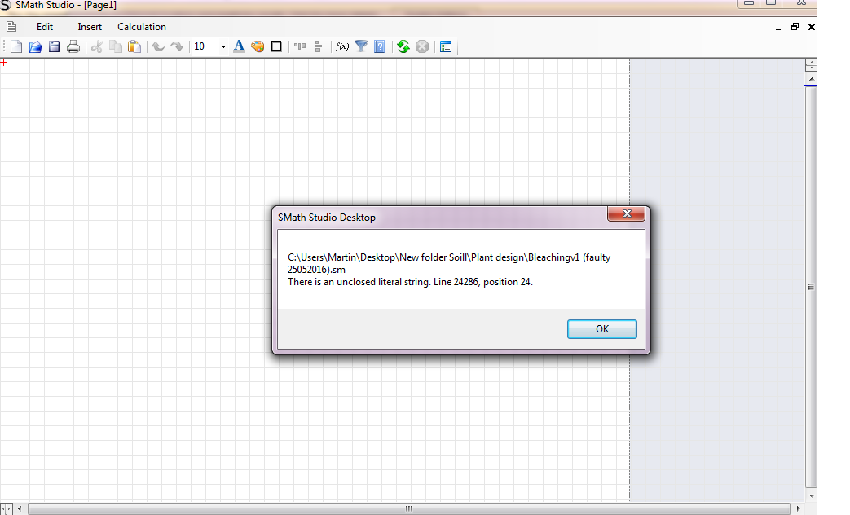
Task: Save the worksheet with the floppy icon
Action: pyautogui.click(x=55, y=46)
